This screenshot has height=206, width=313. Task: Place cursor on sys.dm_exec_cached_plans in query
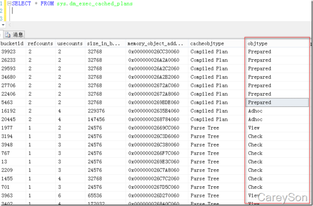tap(94, 3)
